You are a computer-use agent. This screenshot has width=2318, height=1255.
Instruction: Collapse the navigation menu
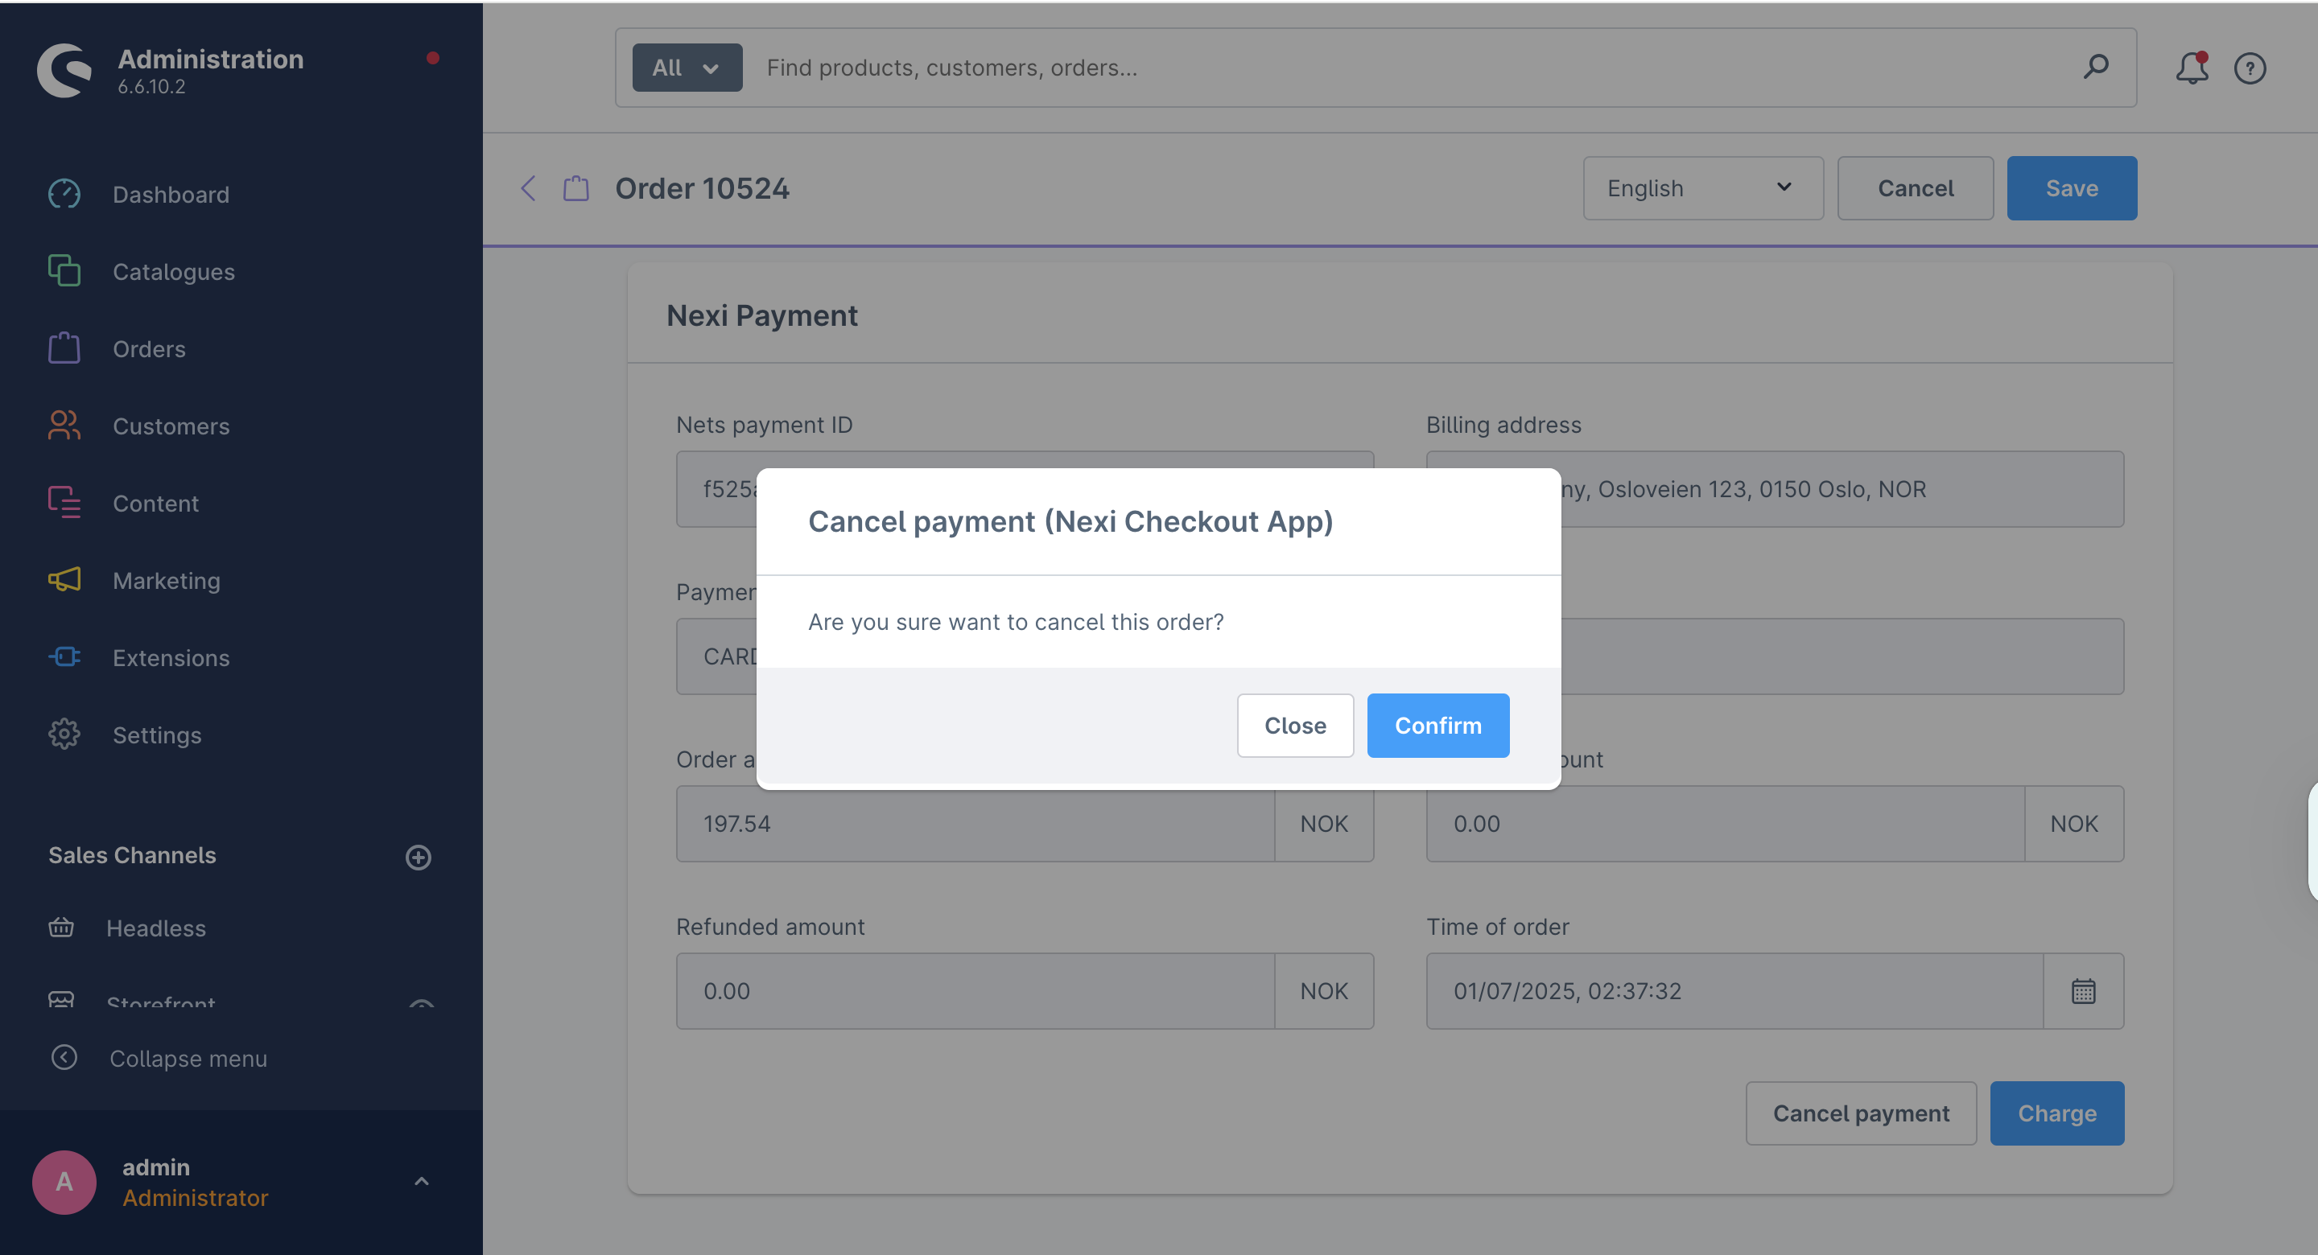[x=64, y=1058]
